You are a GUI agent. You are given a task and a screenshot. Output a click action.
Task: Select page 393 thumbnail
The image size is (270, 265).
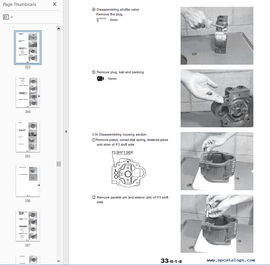[28, 47]
